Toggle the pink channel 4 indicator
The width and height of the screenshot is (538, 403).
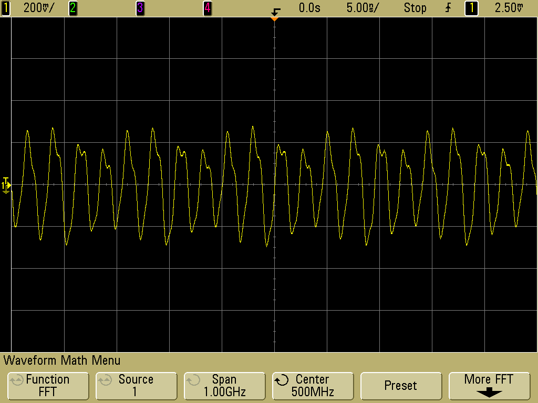pos(207,8)
